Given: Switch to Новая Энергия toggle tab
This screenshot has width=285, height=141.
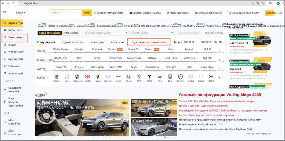Looking at the screenshot, I should pos(71,33).
